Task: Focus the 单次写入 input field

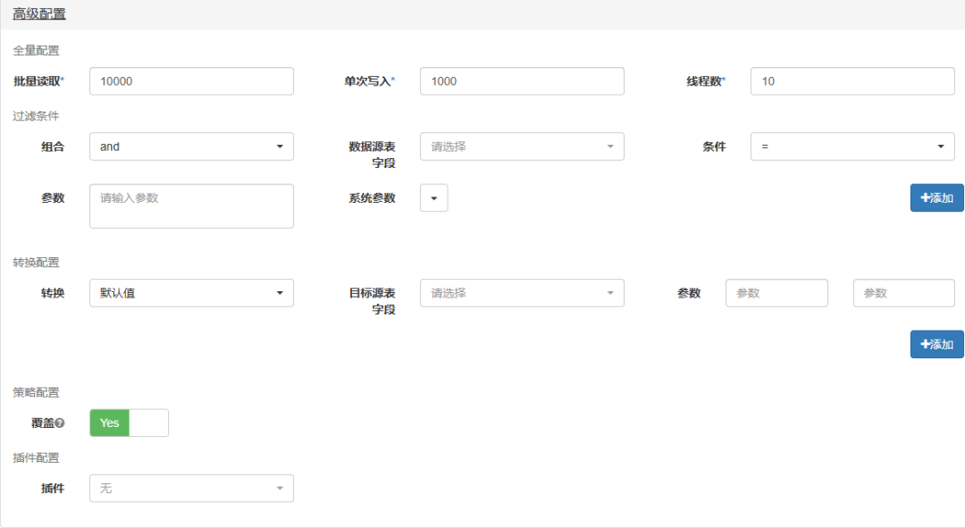Action: (x=522, y=81)
